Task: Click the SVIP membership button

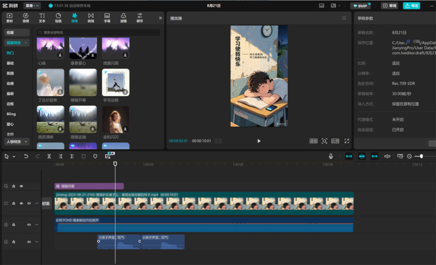Action: (361, 6)
